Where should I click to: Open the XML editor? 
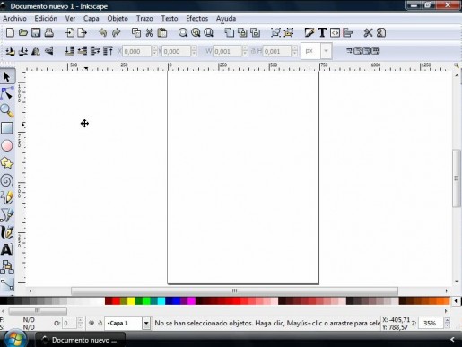pos(335,32)
